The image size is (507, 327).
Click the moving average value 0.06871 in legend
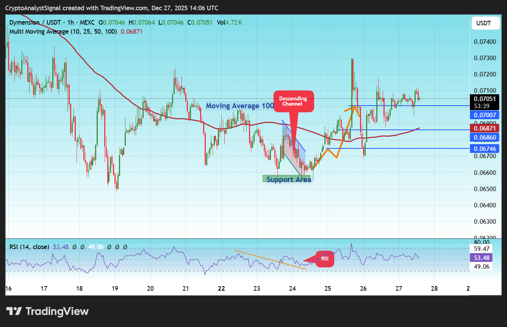pos(131,31)
